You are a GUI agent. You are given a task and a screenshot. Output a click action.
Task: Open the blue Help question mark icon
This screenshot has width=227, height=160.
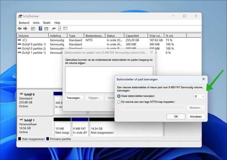click(x=40, y=28)
